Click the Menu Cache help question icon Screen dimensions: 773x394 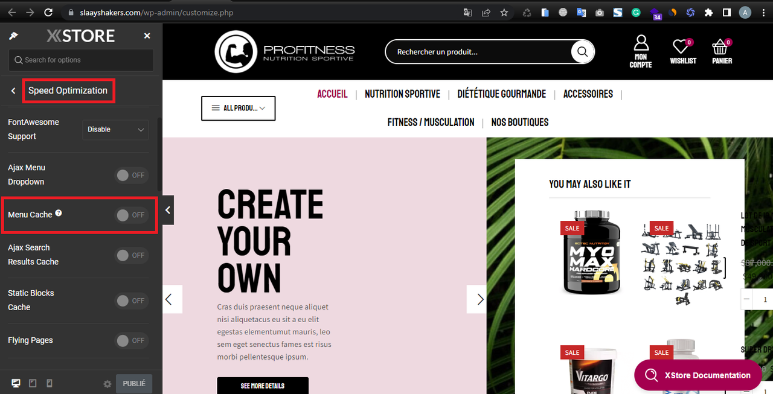click(59, 213)
